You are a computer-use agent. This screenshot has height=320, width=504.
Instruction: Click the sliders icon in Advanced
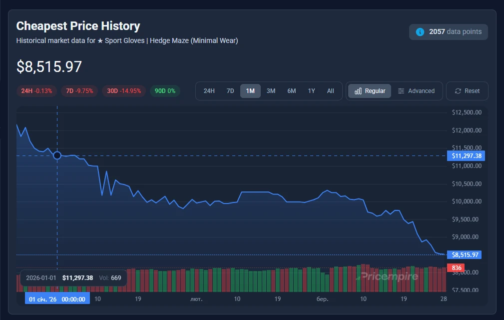point(401,91)
